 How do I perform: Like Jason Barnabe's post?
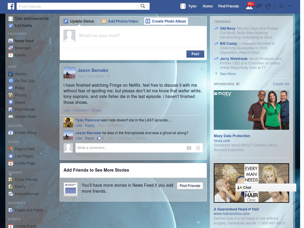pyautogui.click(x=67, y=110)
